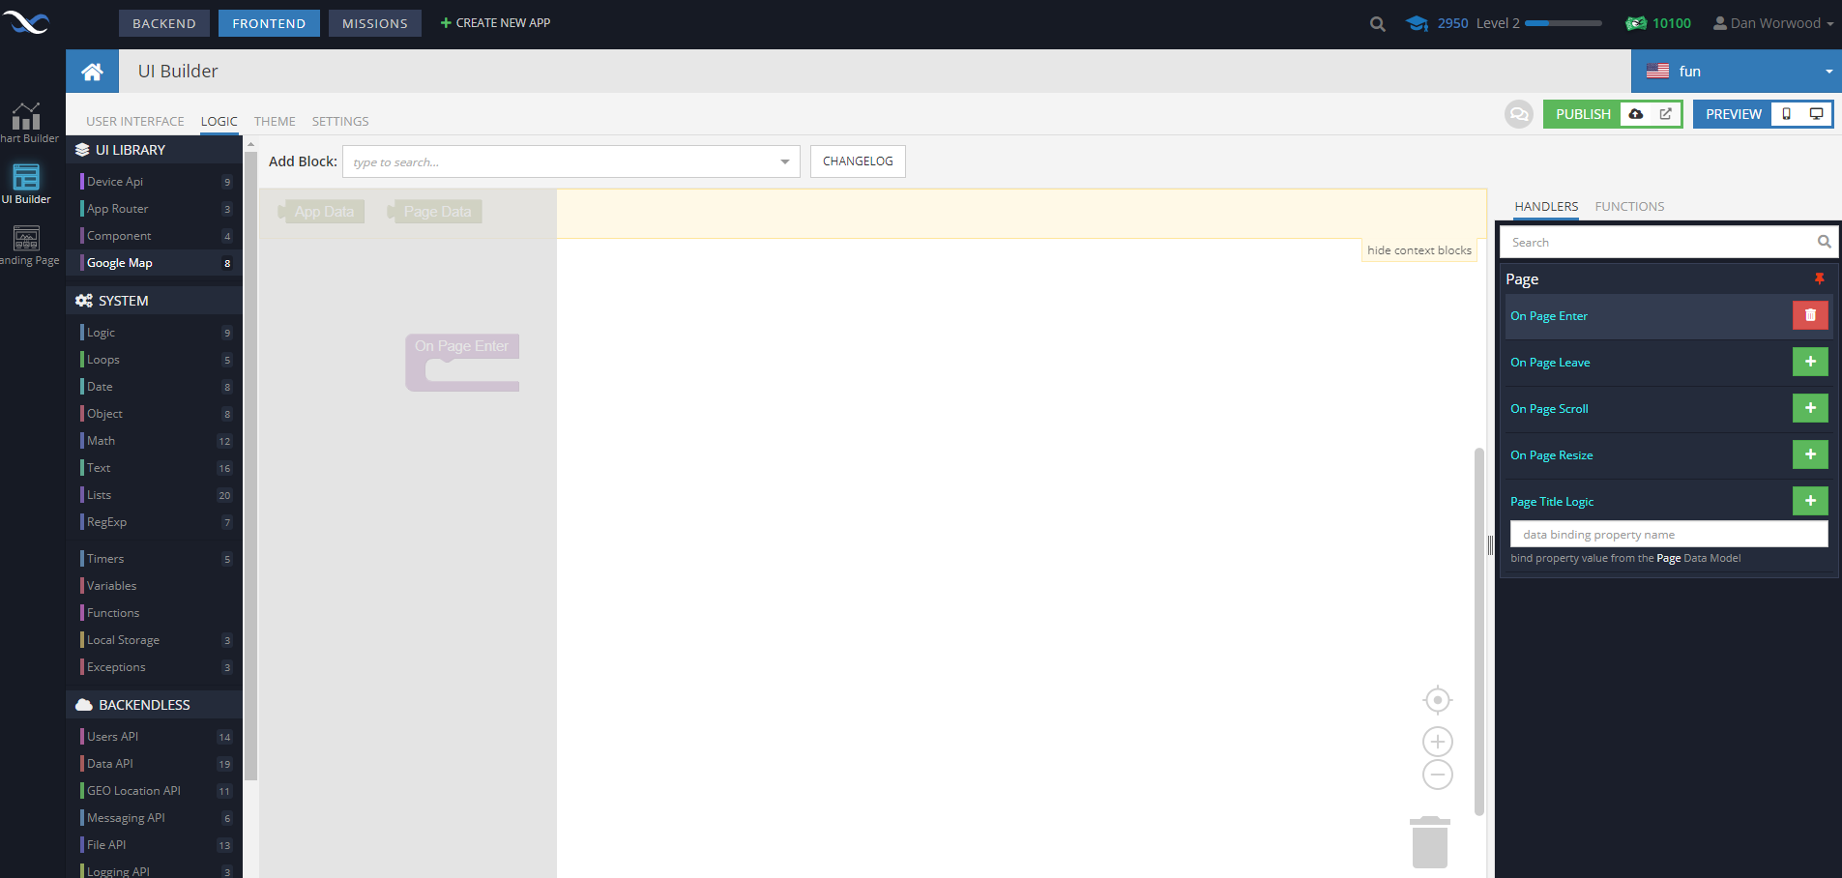This screenshot has width=1842, height=878.
Task: Zoom out the block workspace
Action: click(x=1438, y=775)
